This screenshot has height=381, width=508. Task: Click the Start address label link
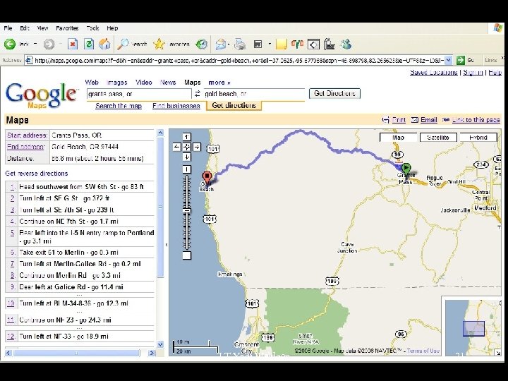point(28,135)
